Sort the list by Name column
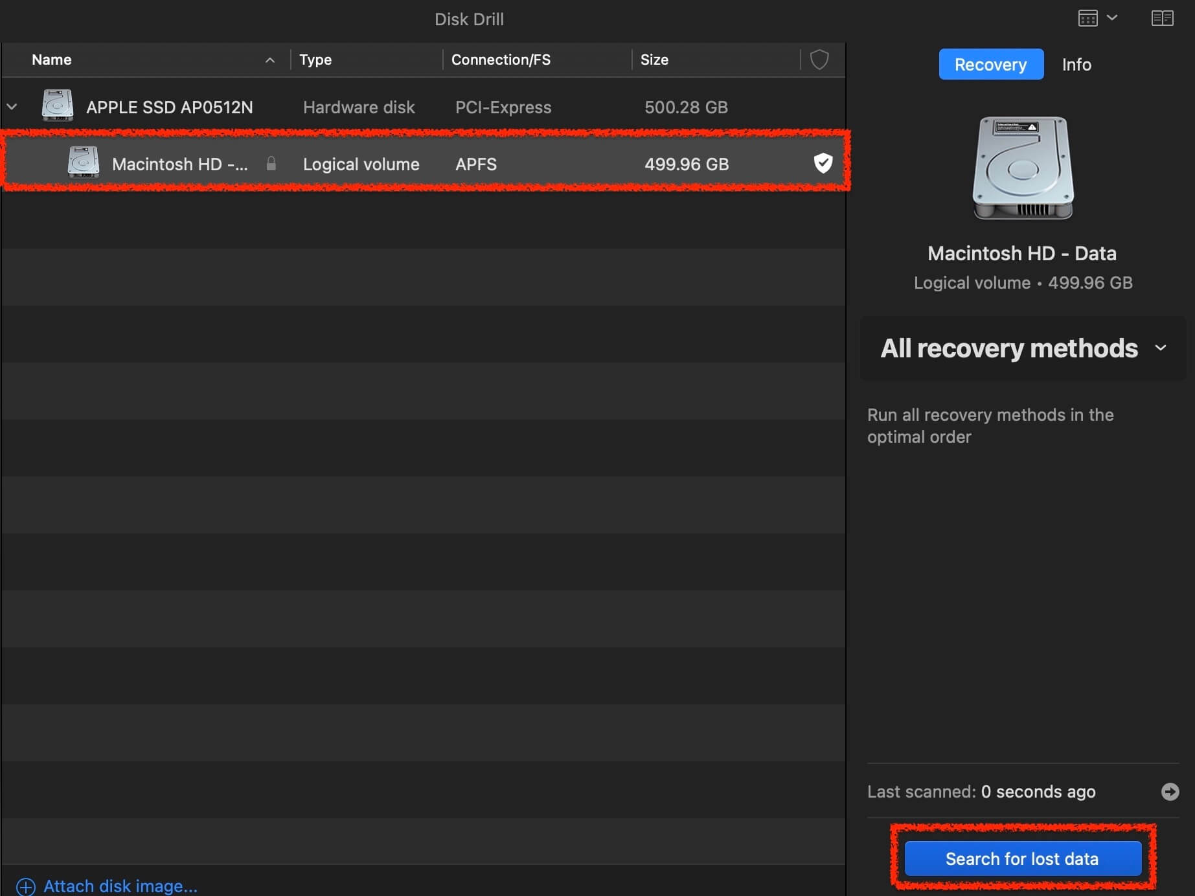1195x896 pixels. pos(52,60)
